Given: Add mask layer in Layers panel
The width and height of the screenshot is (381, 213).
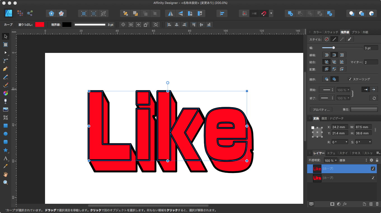Looking at the screenshot, I should (x=332, y=204).
